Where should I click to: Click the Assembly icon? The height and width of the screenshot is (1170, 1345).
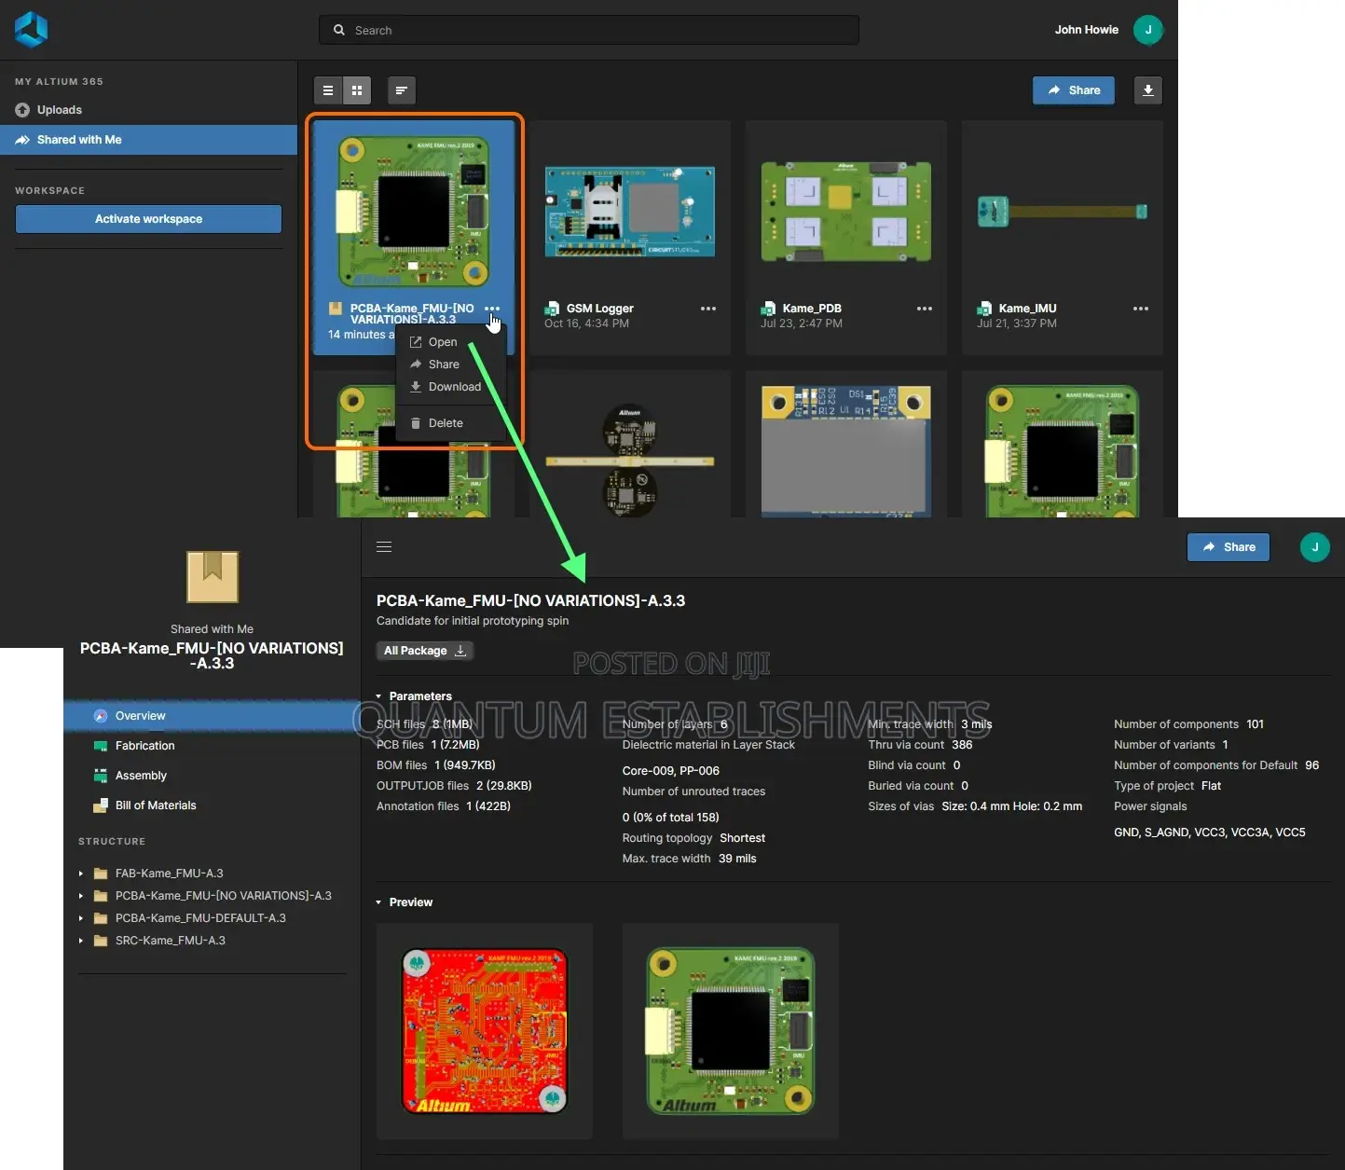(x=101, y=776)
